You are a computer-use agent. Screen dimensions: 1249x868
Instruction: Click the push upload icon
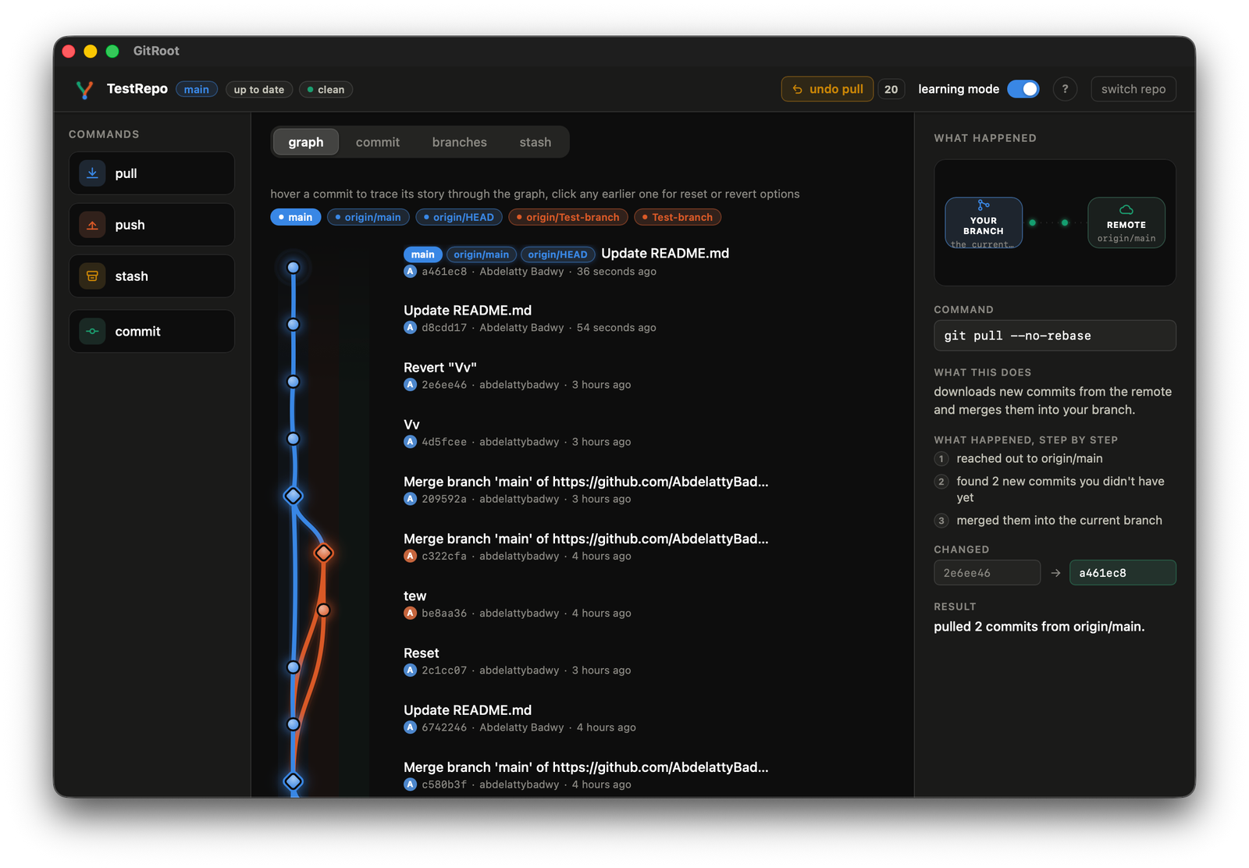[x=92, y=225]
